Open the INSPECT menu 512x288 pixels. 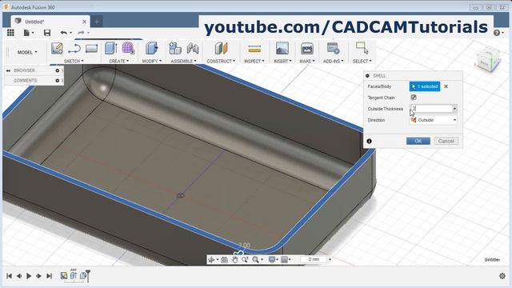(254, 61)
